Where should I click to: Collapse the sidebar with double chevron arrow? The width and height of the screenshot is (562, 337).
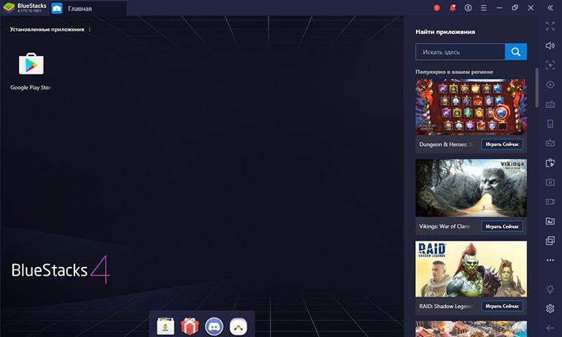[x=550, y=8]
